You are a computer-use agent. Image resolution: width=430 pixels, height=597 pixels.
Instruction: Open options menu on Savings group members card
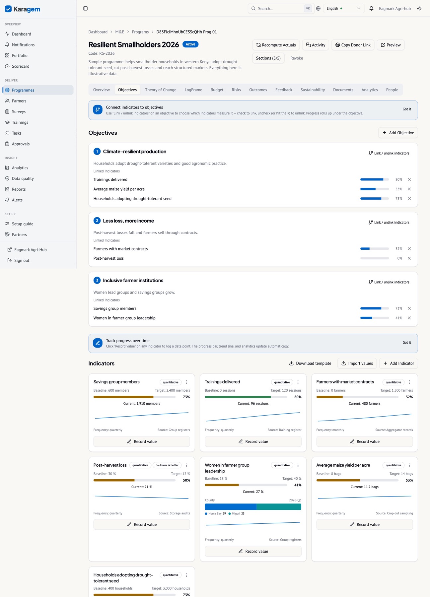[x=186, y=382]
